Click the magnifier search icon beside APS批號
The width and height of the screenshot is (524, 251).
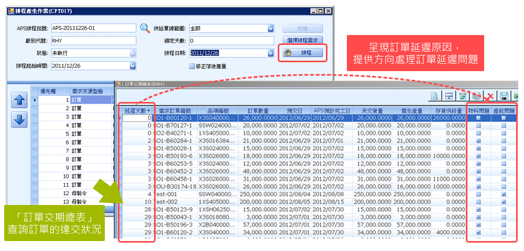pos(145,28)
